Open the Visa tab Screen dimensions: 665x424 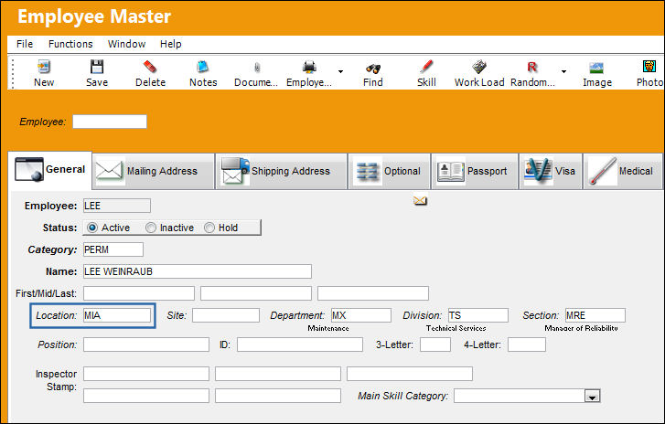551,171
